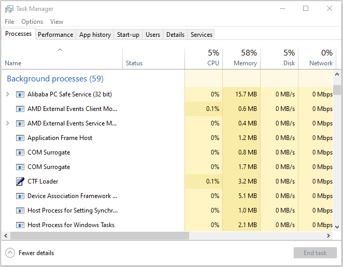Click the AMD External Events Service process icon
The height and width of the screenshot is (267, 343).
click(20, 123)
